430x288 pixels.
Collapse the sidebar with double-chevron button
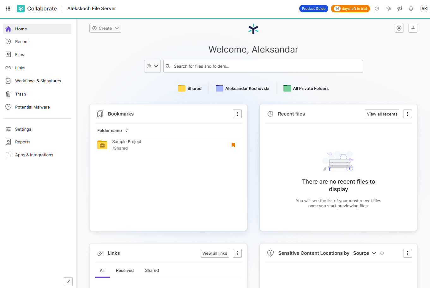68,282
